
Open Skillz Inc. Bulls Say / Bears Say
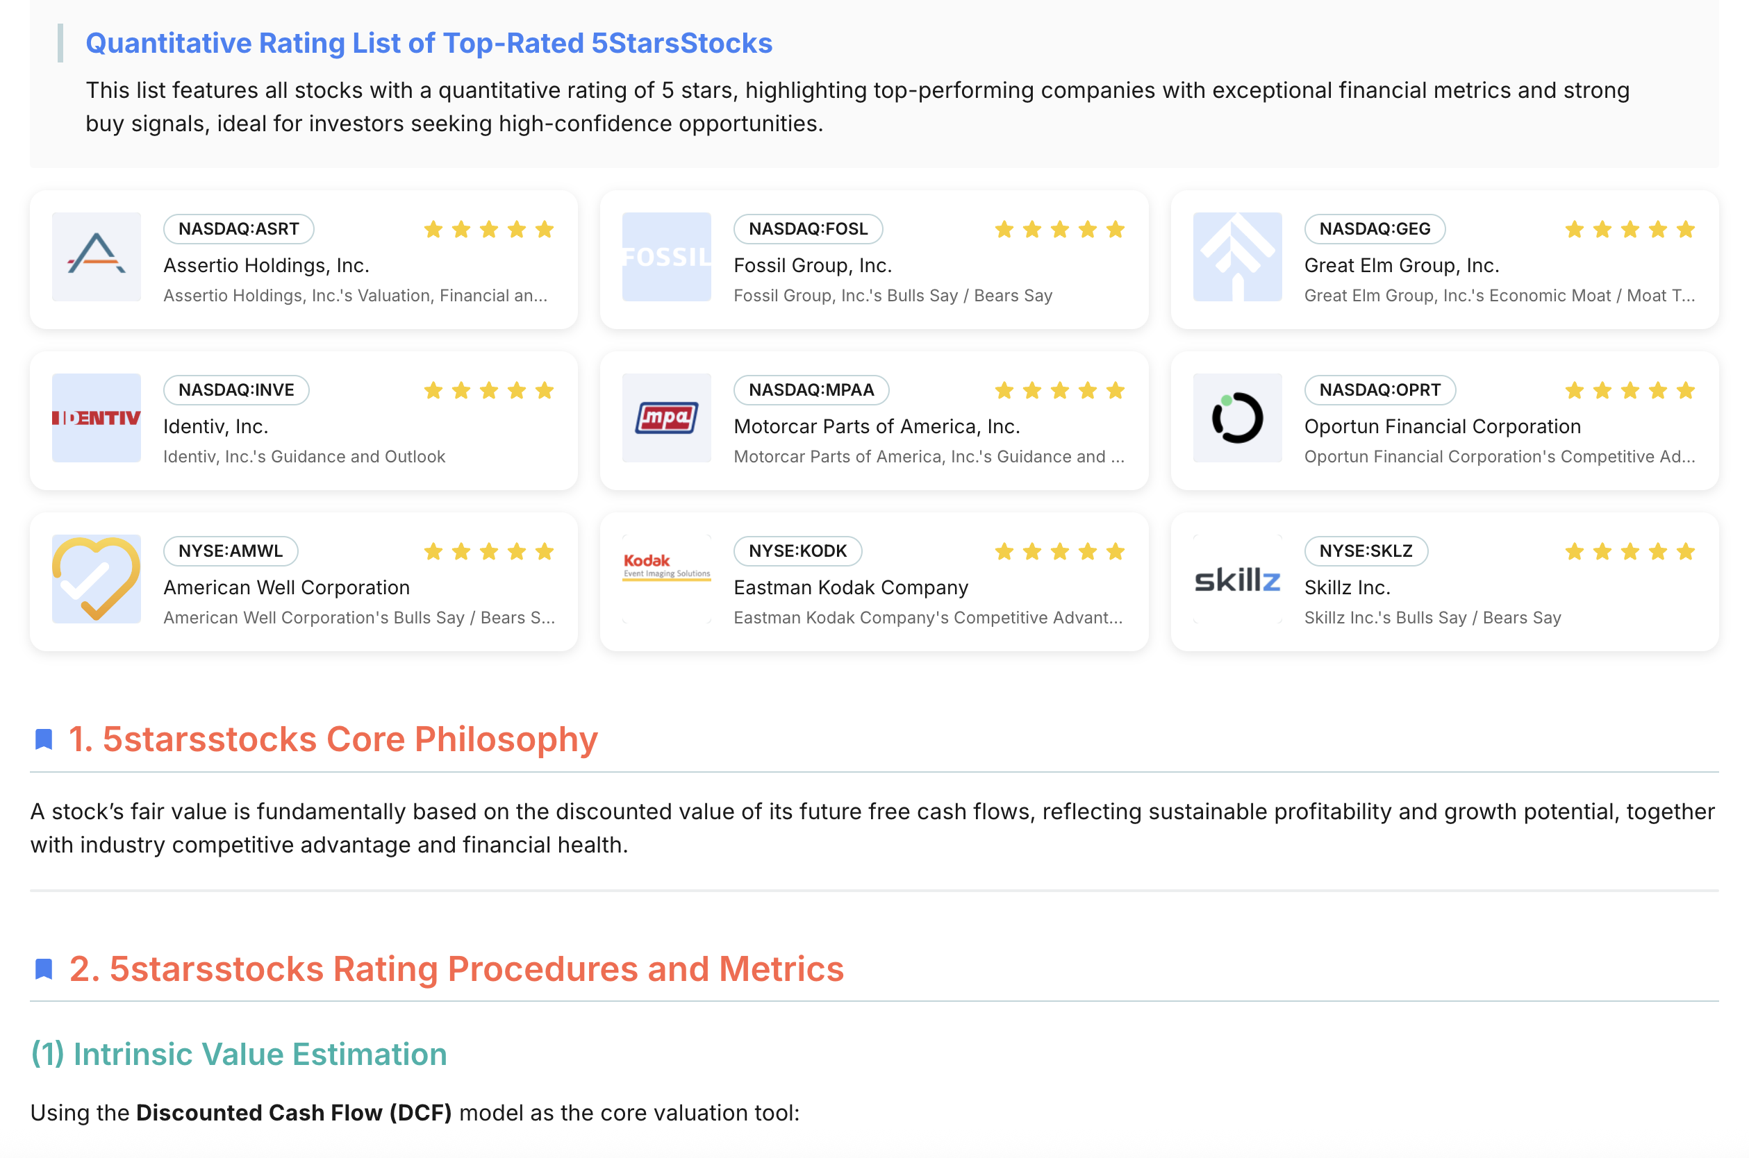[x=1432, y=617]
